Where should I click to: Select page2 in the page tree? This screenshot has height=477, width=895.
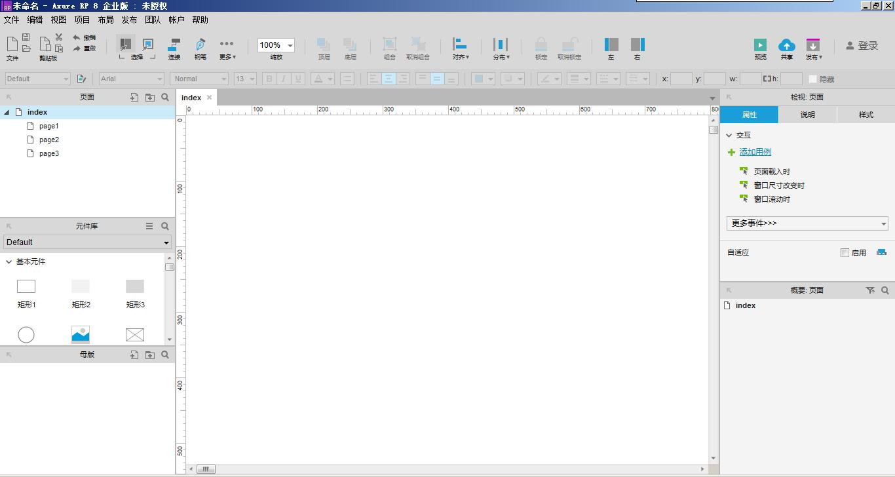48,140
